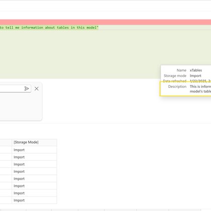
Task: Send the inline Copilot prompt
Action: point(27,88)
